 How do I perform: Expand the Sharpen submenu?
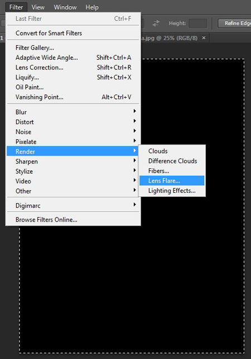pyautogui.click(x=73, y=161)
